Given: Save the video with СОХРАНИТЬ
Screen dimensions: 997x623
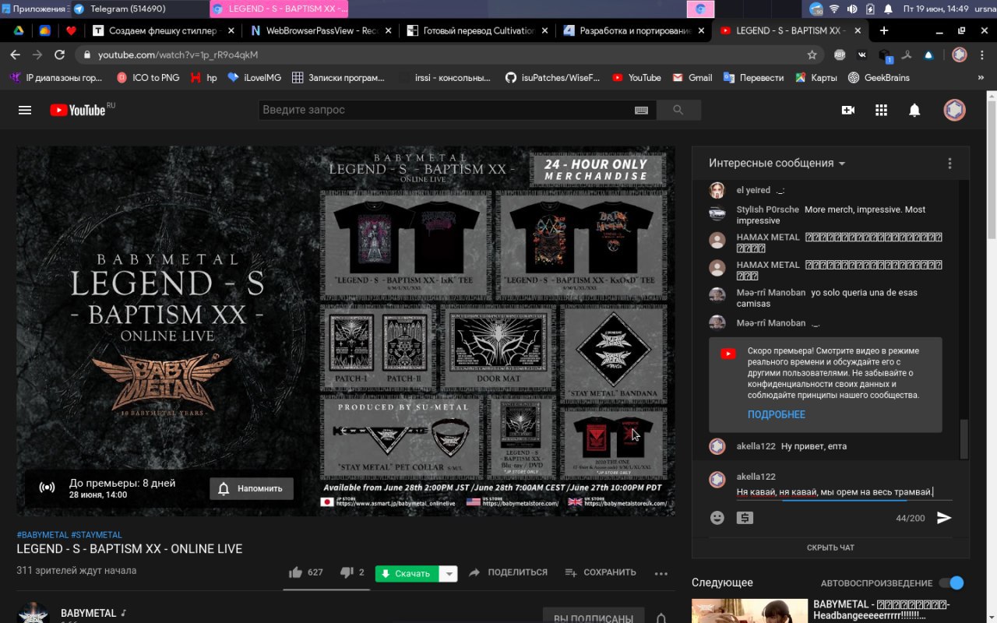Looking at the screenshot, I should pyautogui.click(x=601, y=572).
